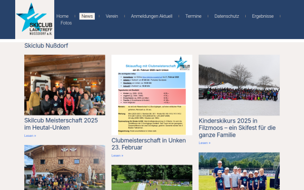Screen dimensions: 304x190
Task: Open Anmeldungen Aktuell in navigation
Action: (151, 16)
